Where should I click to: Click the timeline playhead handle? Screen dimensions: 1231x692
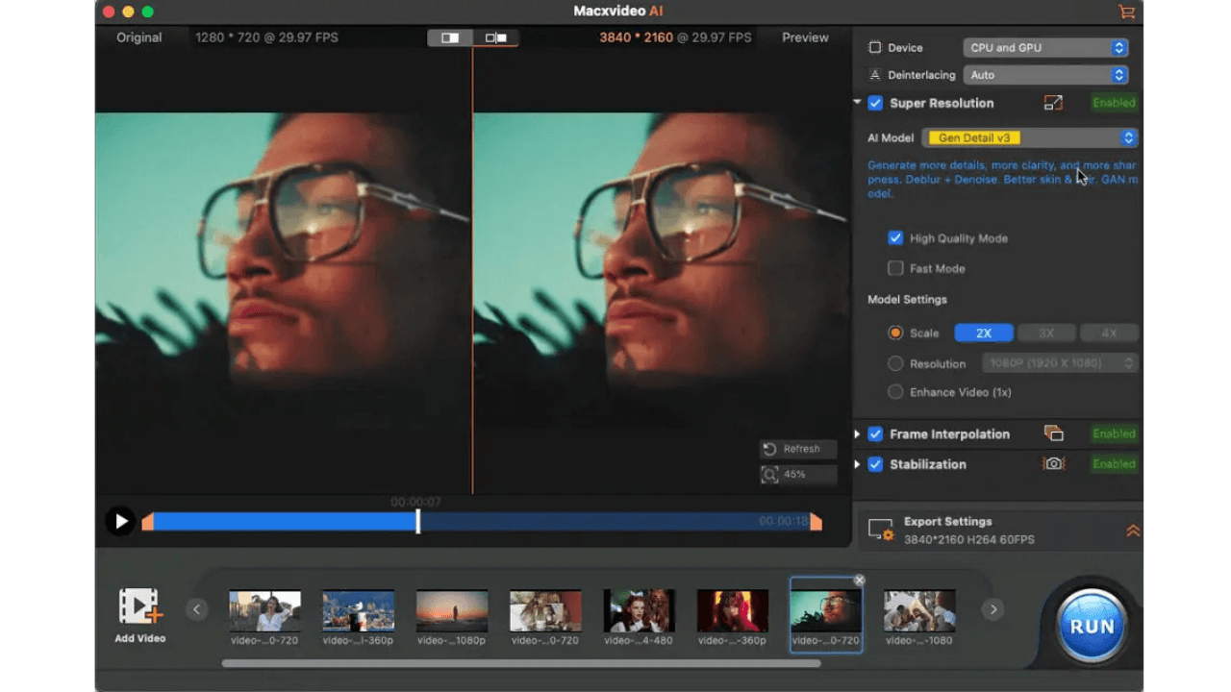click(x=417, y=521)
